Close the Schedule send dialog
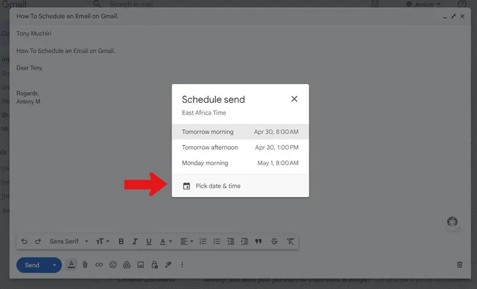 pos(294,99)
